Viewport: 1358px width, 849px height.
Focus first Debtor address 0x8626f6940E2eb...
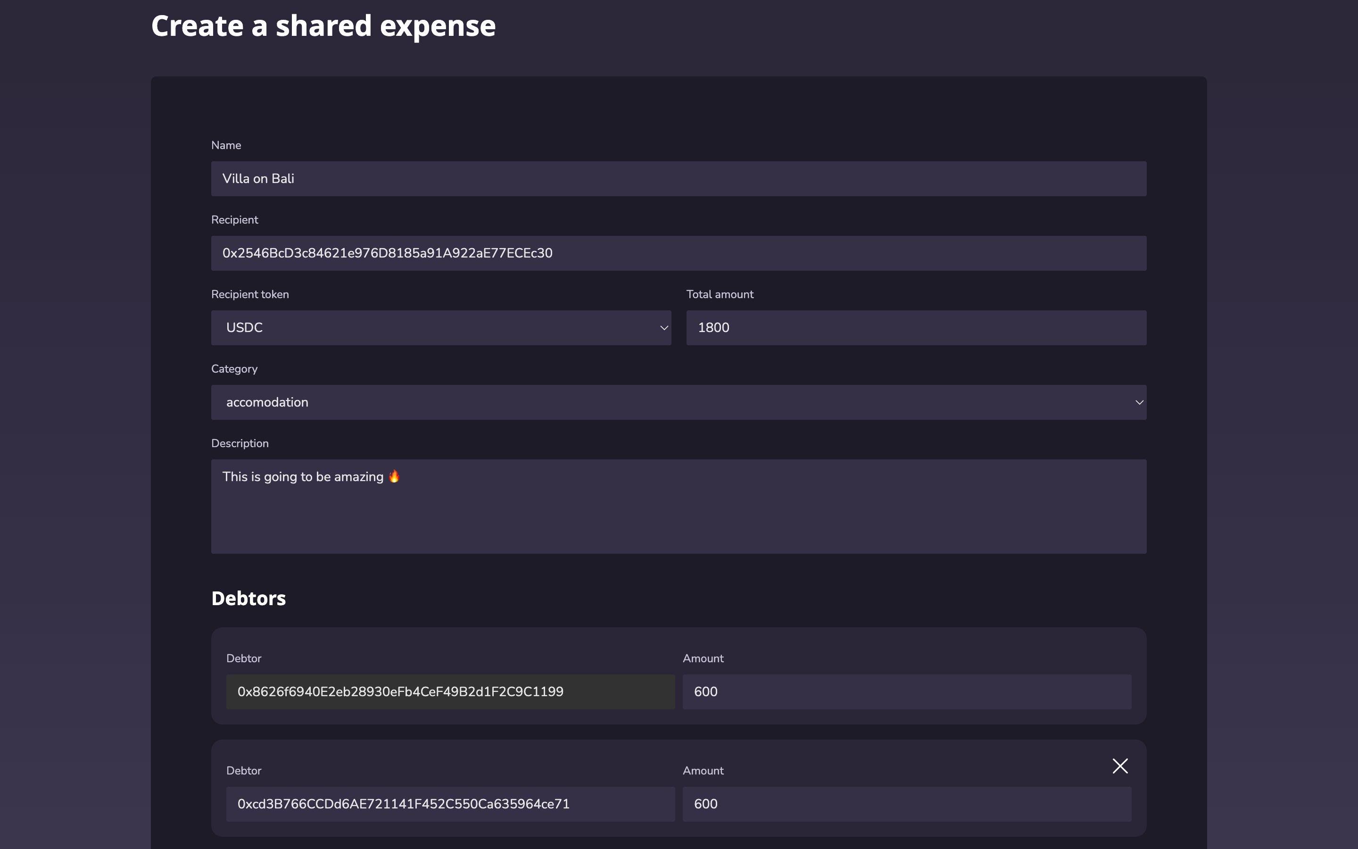pos(451,692)
